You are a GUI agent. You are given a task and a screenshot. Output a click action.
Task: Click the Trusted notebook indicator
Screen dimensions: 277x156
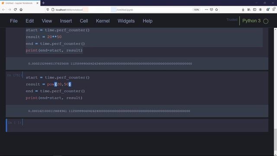(x=232, y=19)
